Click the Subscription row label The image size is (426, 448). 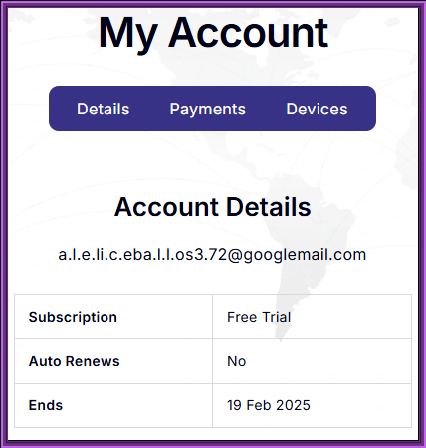click(73, 317)
